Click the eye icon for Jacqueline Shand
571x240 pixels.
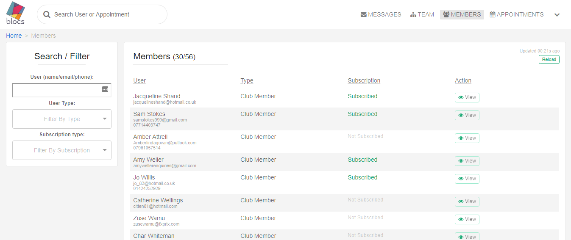461,97
